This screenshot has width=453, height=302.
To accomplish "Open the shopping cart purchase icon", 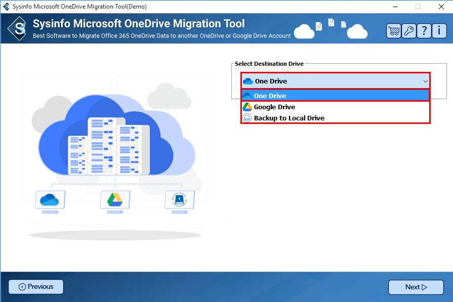I will (x=393, y=30).
